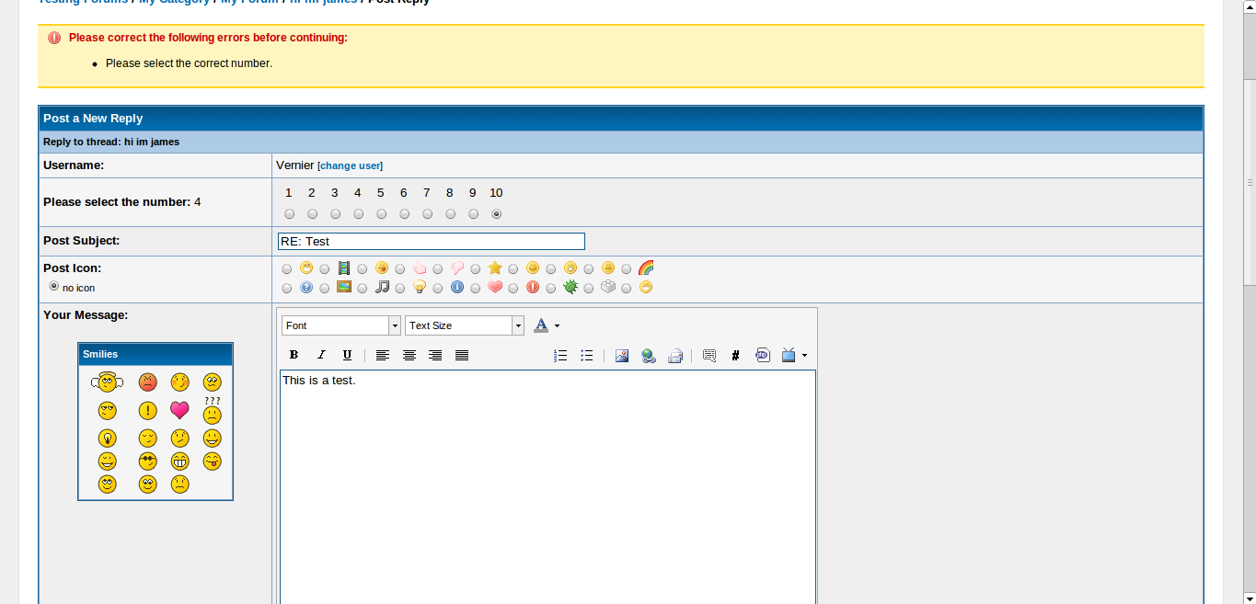Click the insert video TV icon
1256x604 pixels.
point(789,355)
